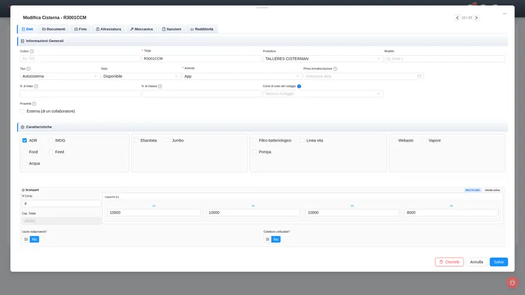
Task: Select the MULTICUBA option
Action: coord(472,190)
